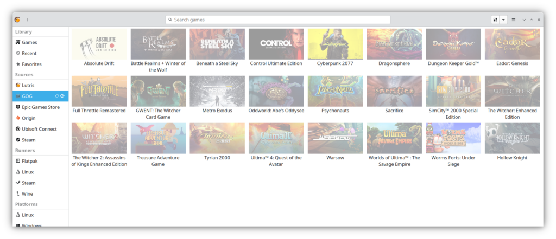Open the hamburger menu in the header
This screenshot has width=556, height=239.
(x=513, y=20)
